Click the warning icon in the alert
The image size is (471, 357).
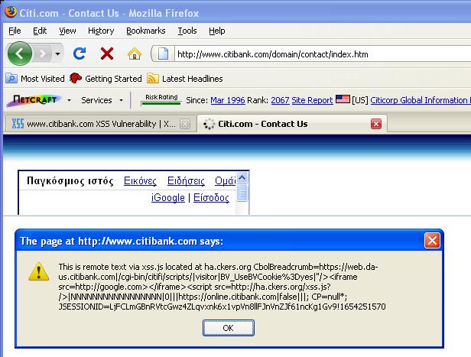pos(39,271)
